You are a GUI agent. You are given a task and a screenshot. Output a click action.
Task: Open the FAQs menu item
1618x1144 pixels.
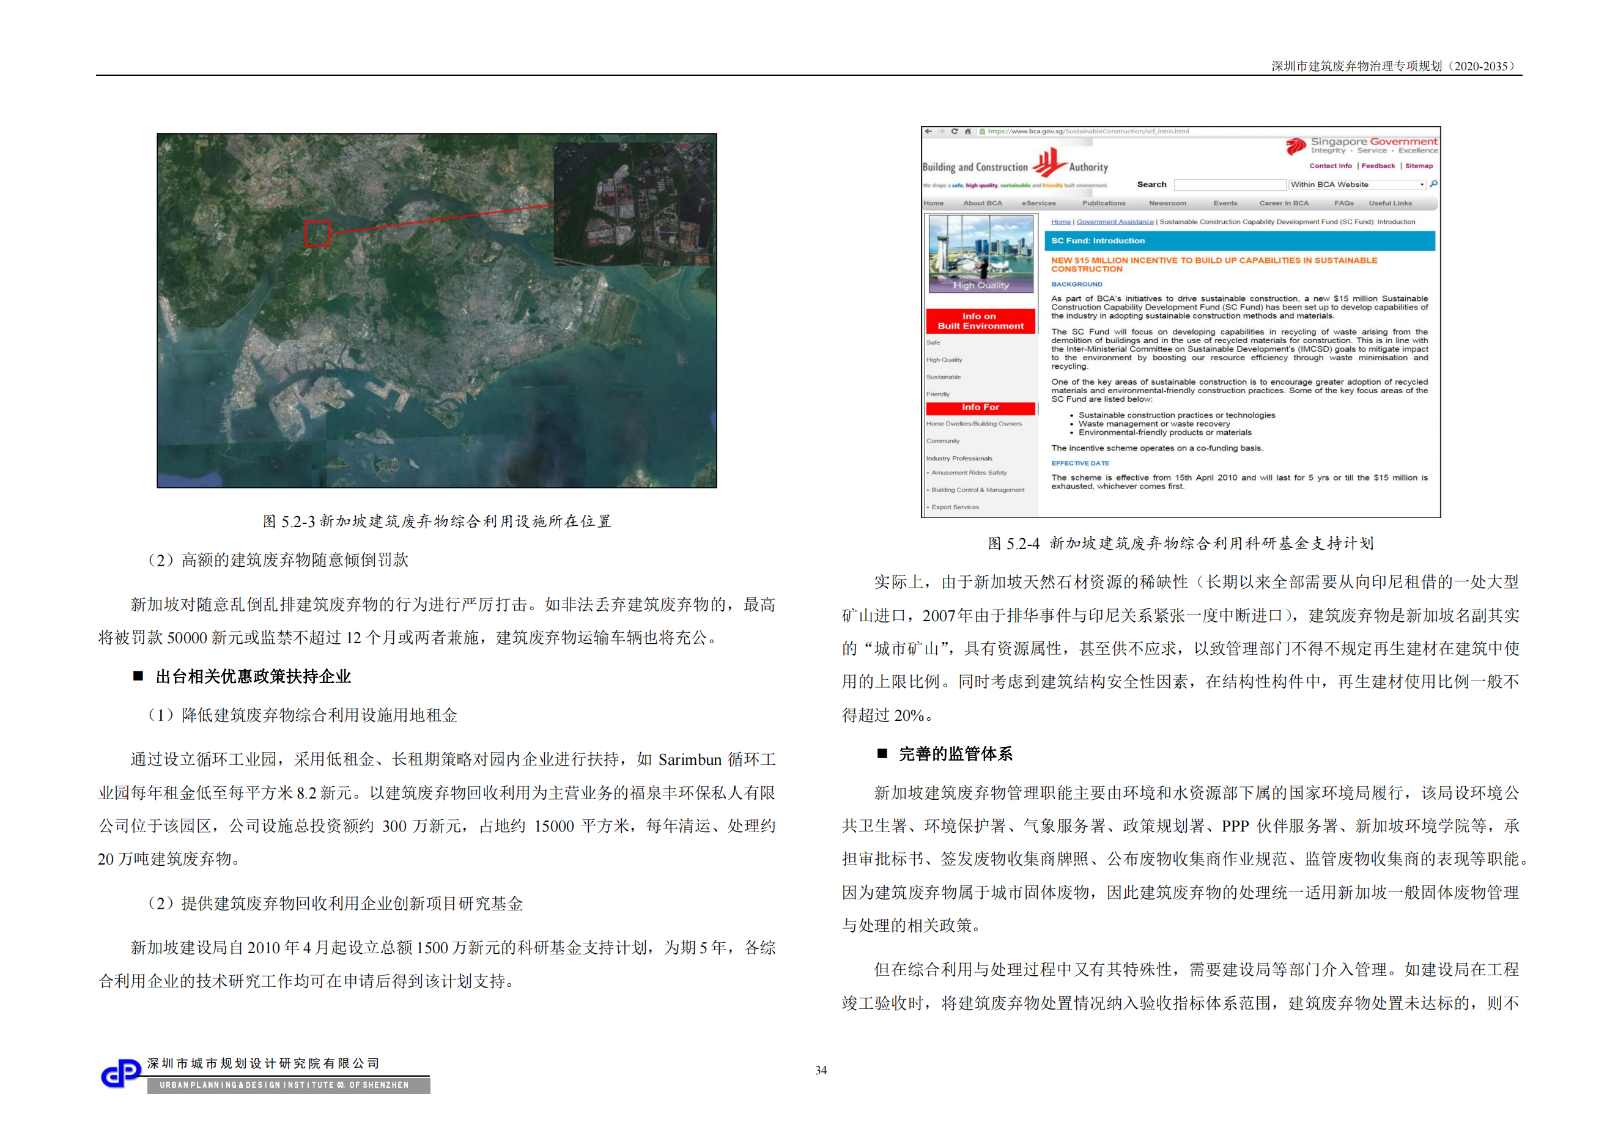point(1344,203)
